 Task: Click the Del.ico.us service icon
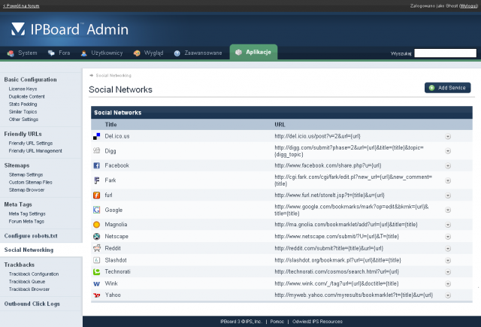pos(97,137)
